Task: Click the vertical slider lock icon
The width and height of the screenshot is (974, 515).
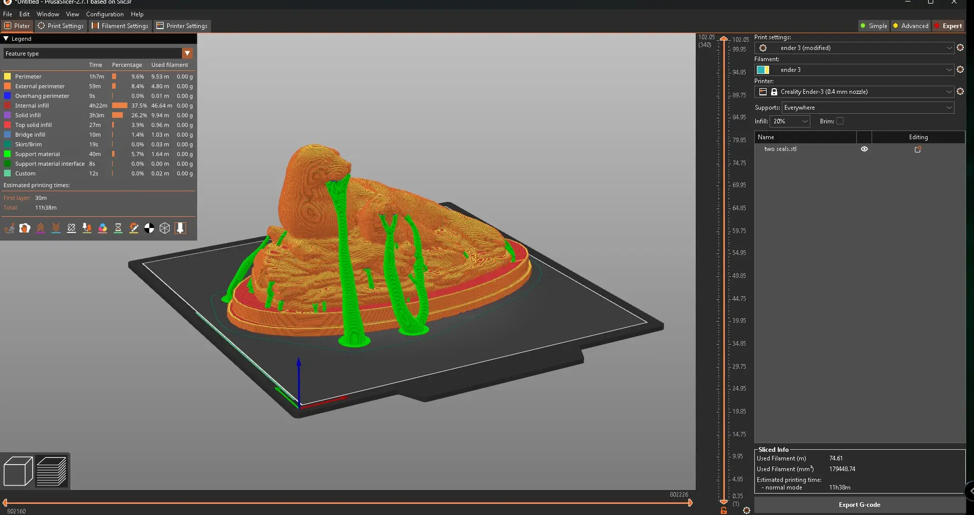Action: [x=724, y=510]
